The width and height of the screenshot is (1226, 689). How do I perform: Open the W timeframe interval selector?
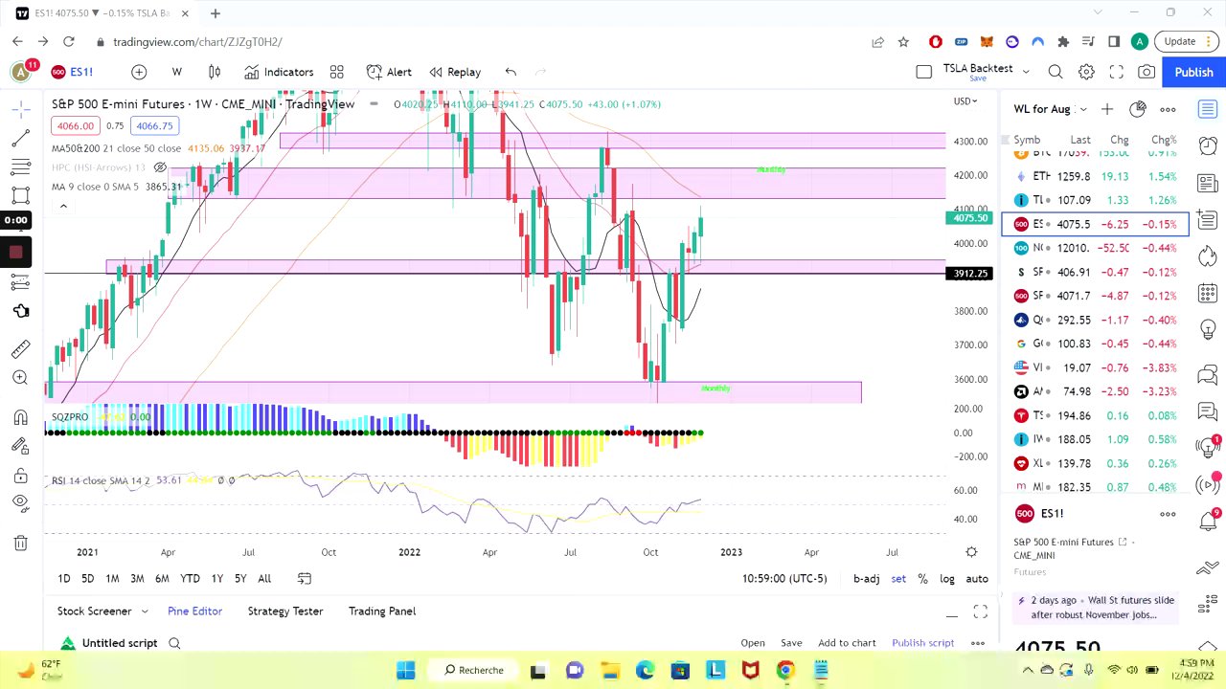(x=176, y=72)
